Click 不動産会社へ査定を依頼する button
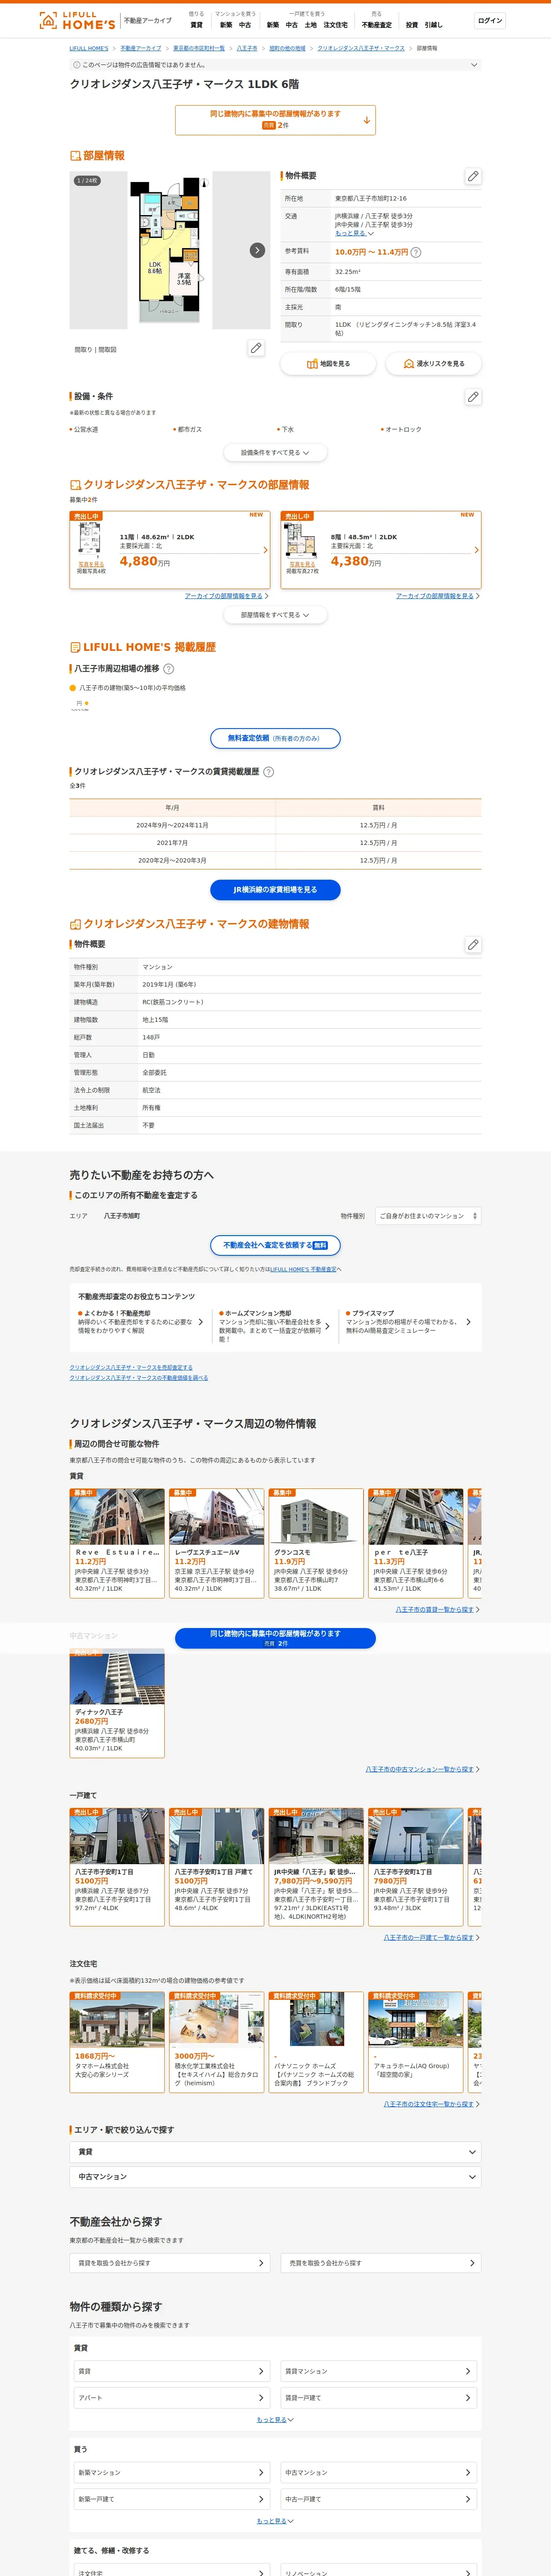 pyautogui.click(x=275, y=1245)
